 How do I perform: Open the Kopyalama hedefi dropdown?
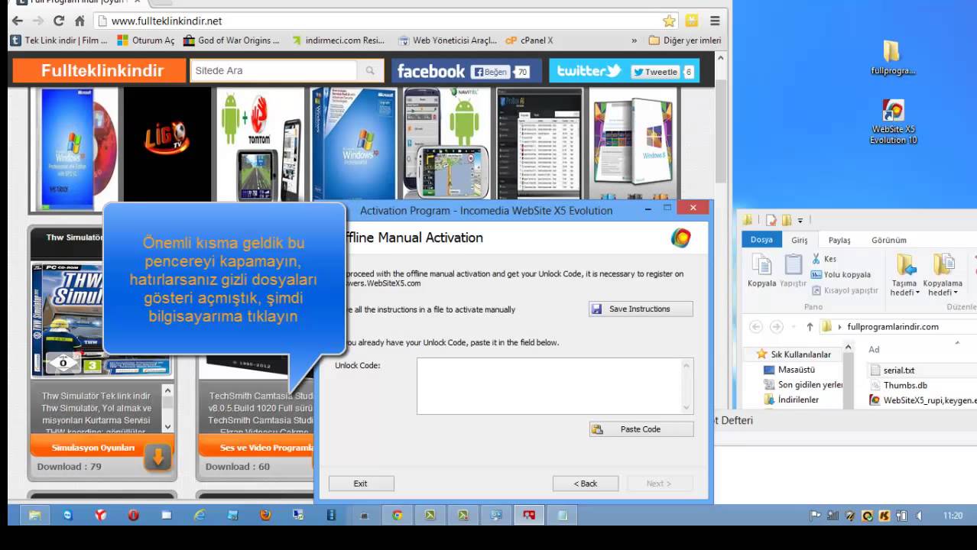click(943, 276)
